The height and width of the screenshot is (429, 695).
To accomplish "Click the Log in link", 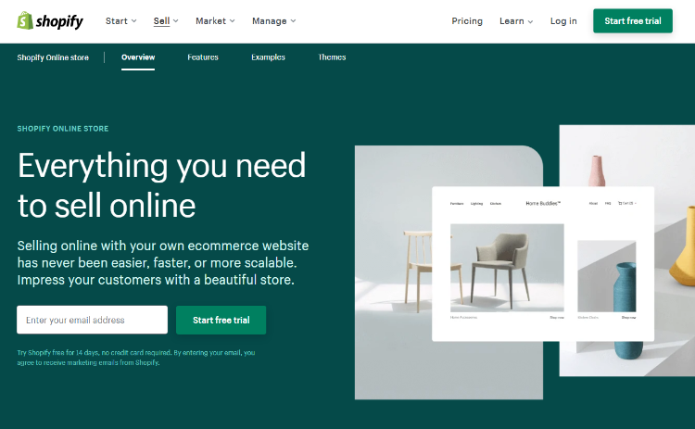I will [563, 20].
